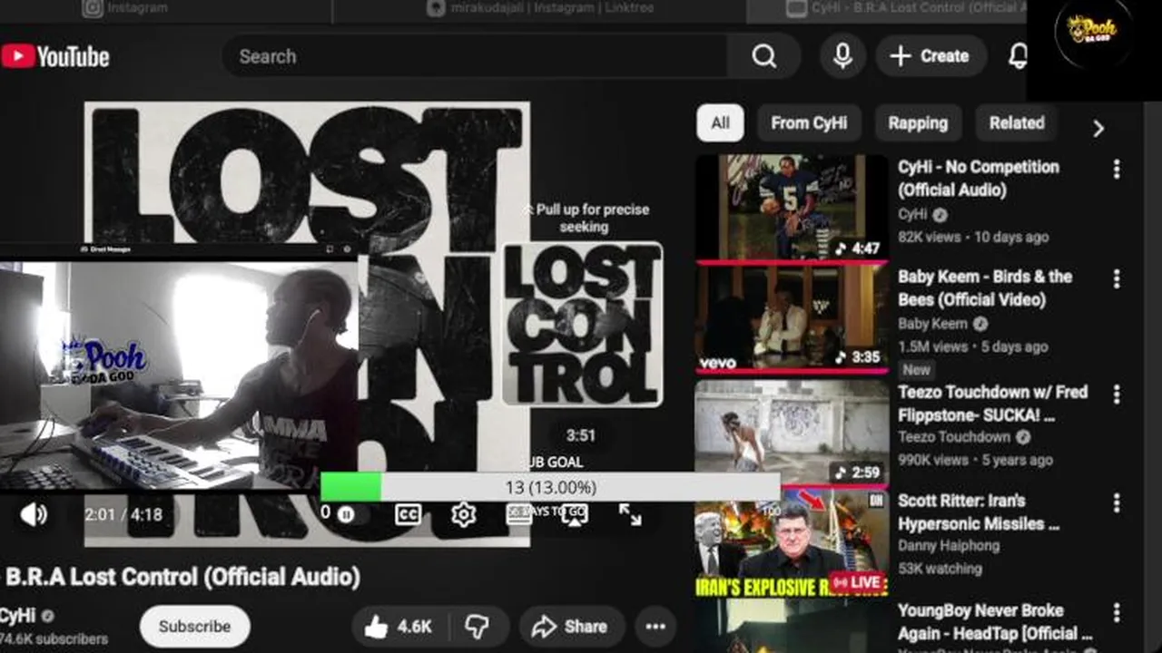Open the Scott Ritter live stream thumbnail
This screenshot has width=1162, height=653.
[x=792, y=544]
